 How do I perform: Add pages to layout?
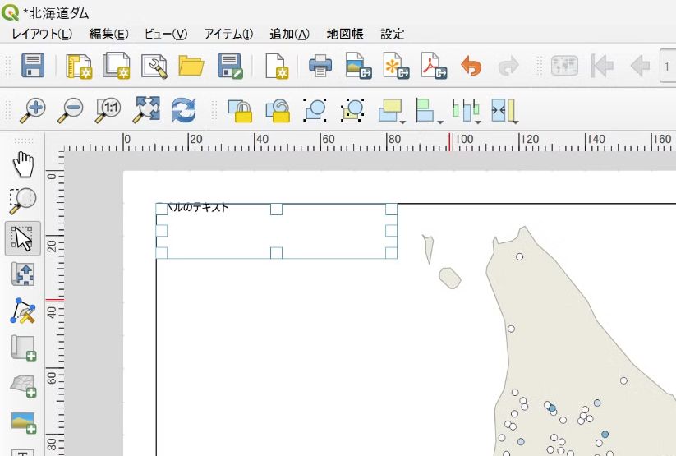coord(276,66)
